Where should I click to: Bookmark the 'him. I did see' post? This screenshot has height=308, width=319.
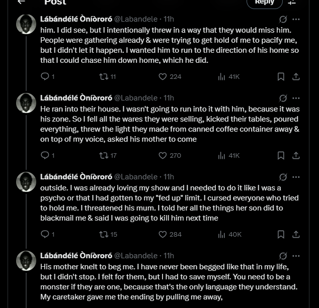pyautogui.click(x=281, y=77)
